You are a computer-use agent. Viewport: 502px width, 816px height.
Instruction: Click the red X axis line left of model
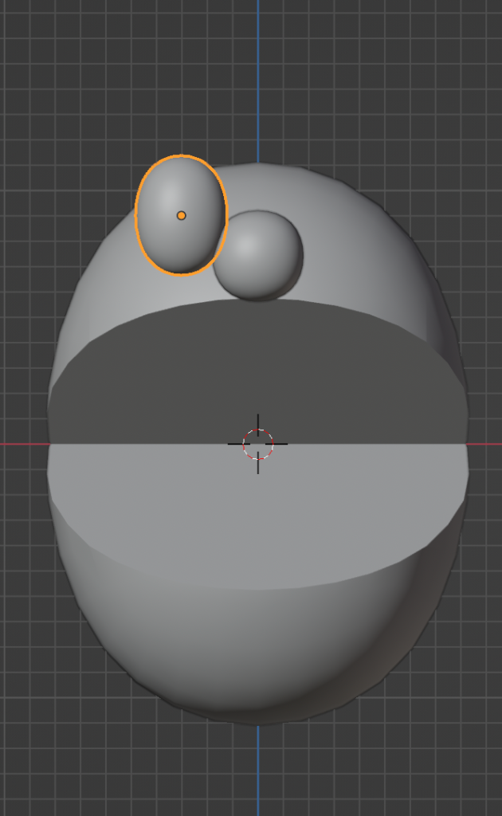[x=22, y=444]
